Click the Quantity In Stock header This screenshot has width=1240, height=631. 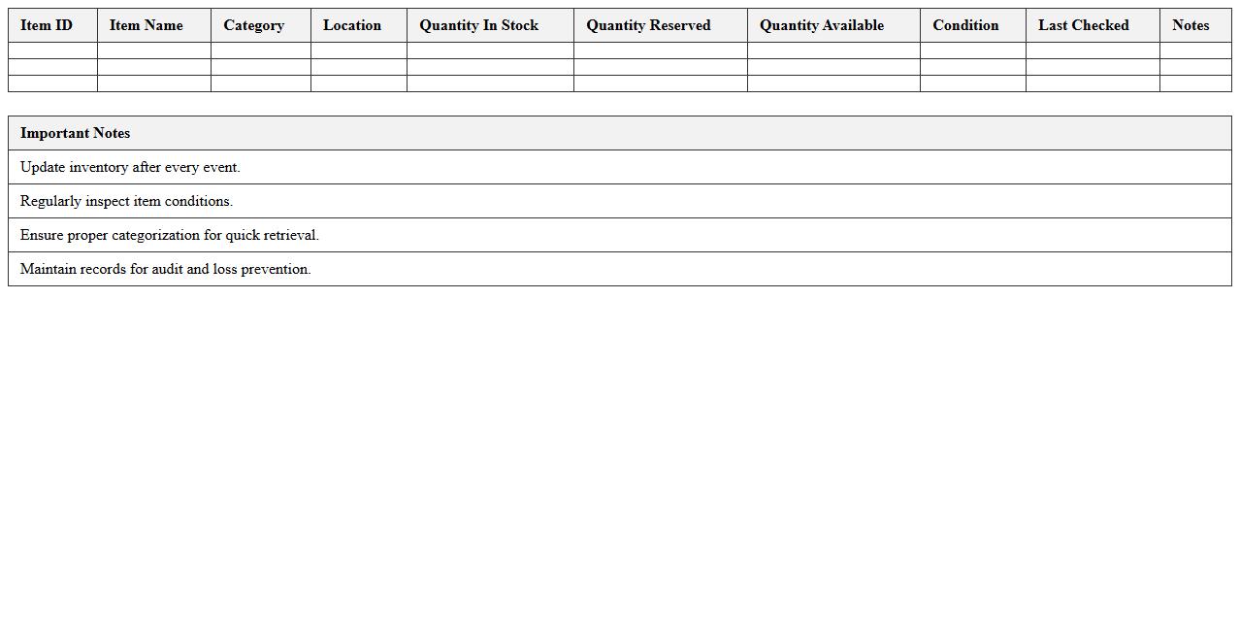coord(479,25)
